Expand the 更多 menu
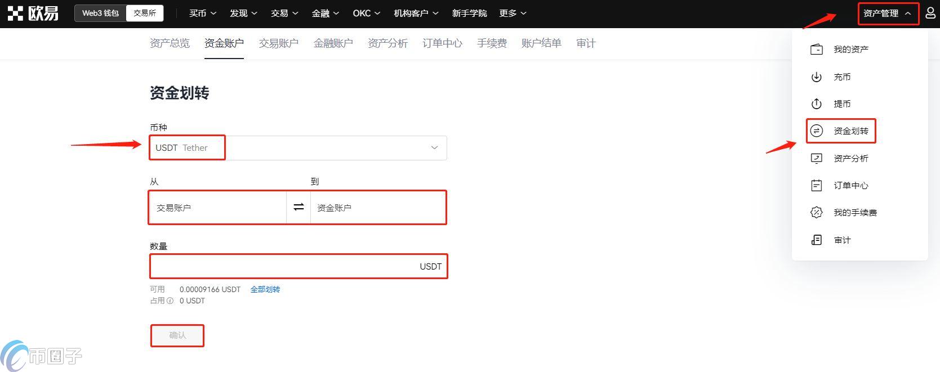The image size is (940, 372). coord(513,13)
